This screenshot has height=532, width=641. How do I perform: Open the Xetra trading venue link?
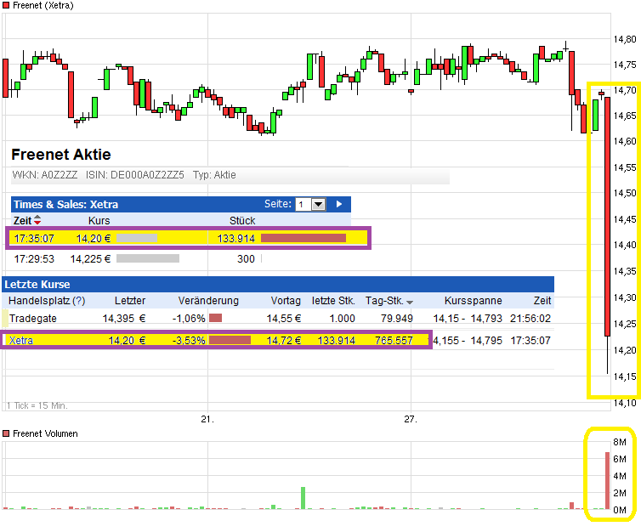(21, 341)
